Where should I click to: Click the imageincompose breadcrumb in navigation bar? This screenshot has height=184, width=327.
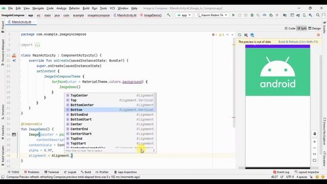click(99, 15)
